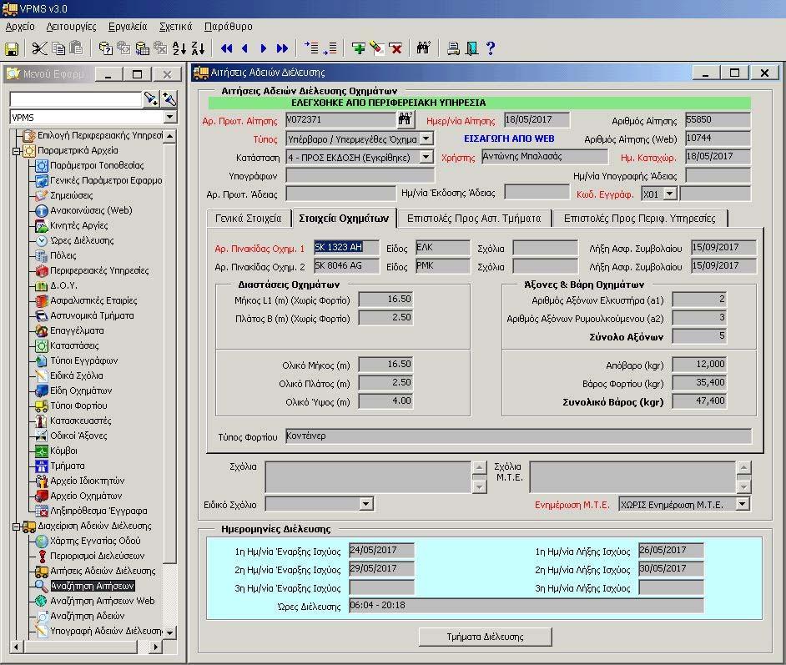Click the Save floppy disk toolbar icon

[12, 48]
